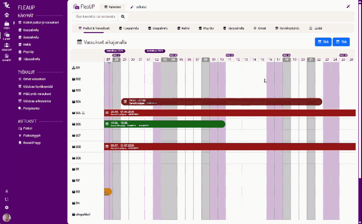Click the notification bell icon
The height and width of the screenshot is (224, 362).
(7, 191)
